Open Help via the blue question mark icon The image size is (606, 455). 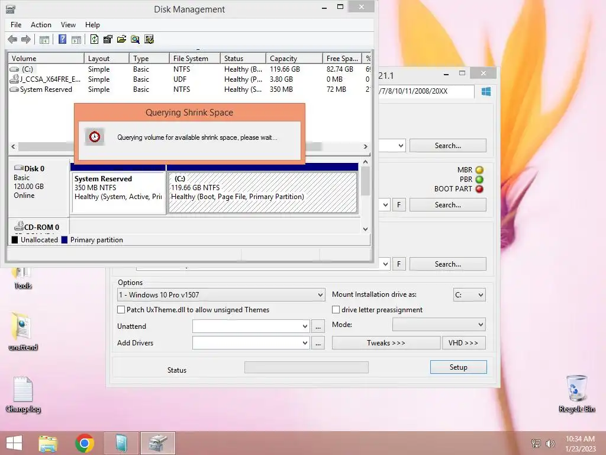click(62, 39)
